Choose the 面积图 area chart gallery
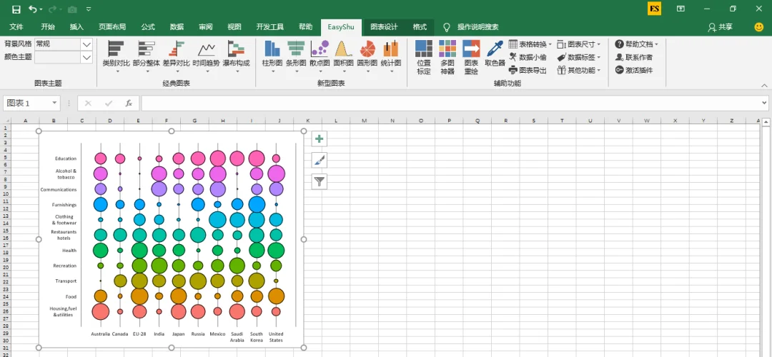This screenshot has width=772, height=357. pyautogui.click(x=343, y=56)
